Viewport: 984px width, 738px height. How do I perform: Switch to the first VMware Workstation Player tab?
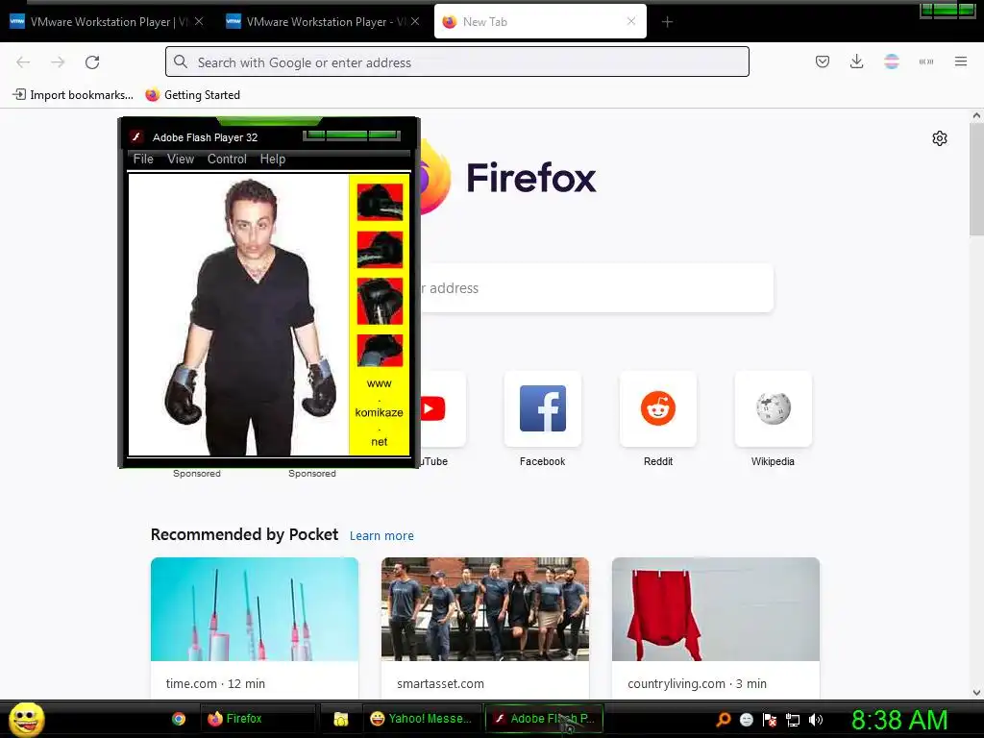[x=107, y=22]
